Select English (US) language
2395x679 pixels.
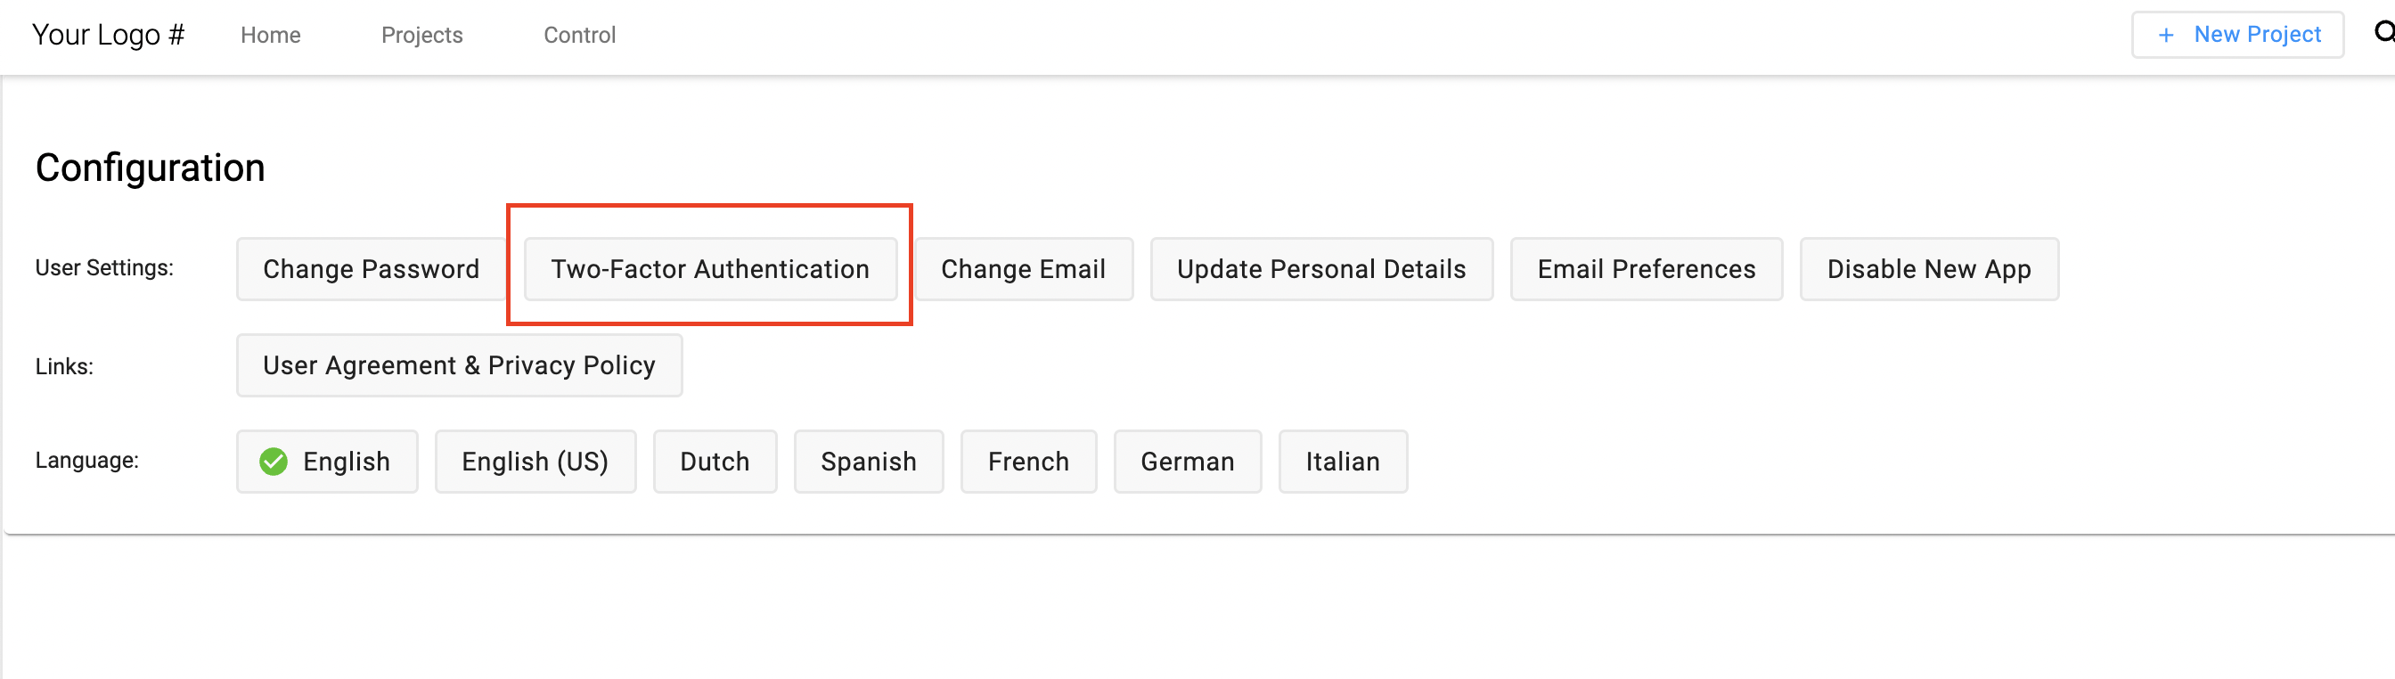point(535,462)
